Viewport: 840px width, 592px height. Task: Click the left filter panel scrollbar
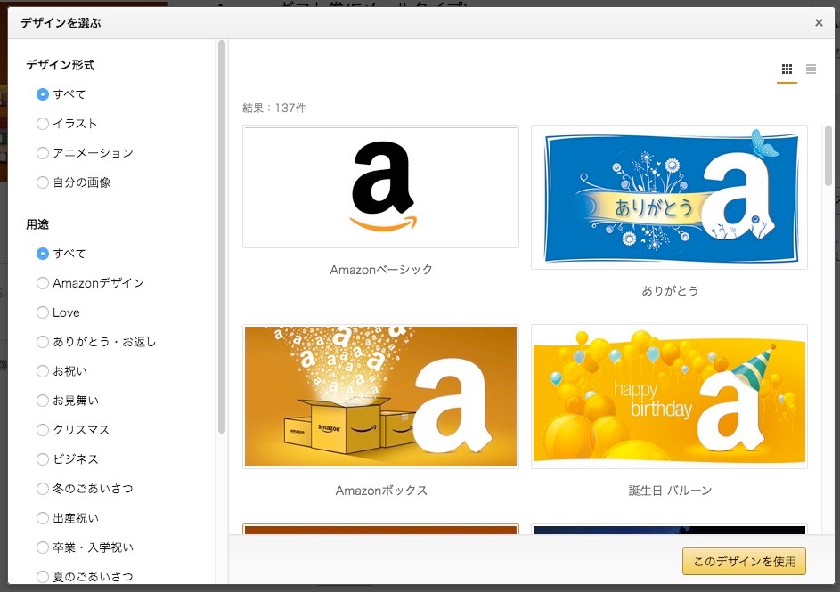[222, 237]
